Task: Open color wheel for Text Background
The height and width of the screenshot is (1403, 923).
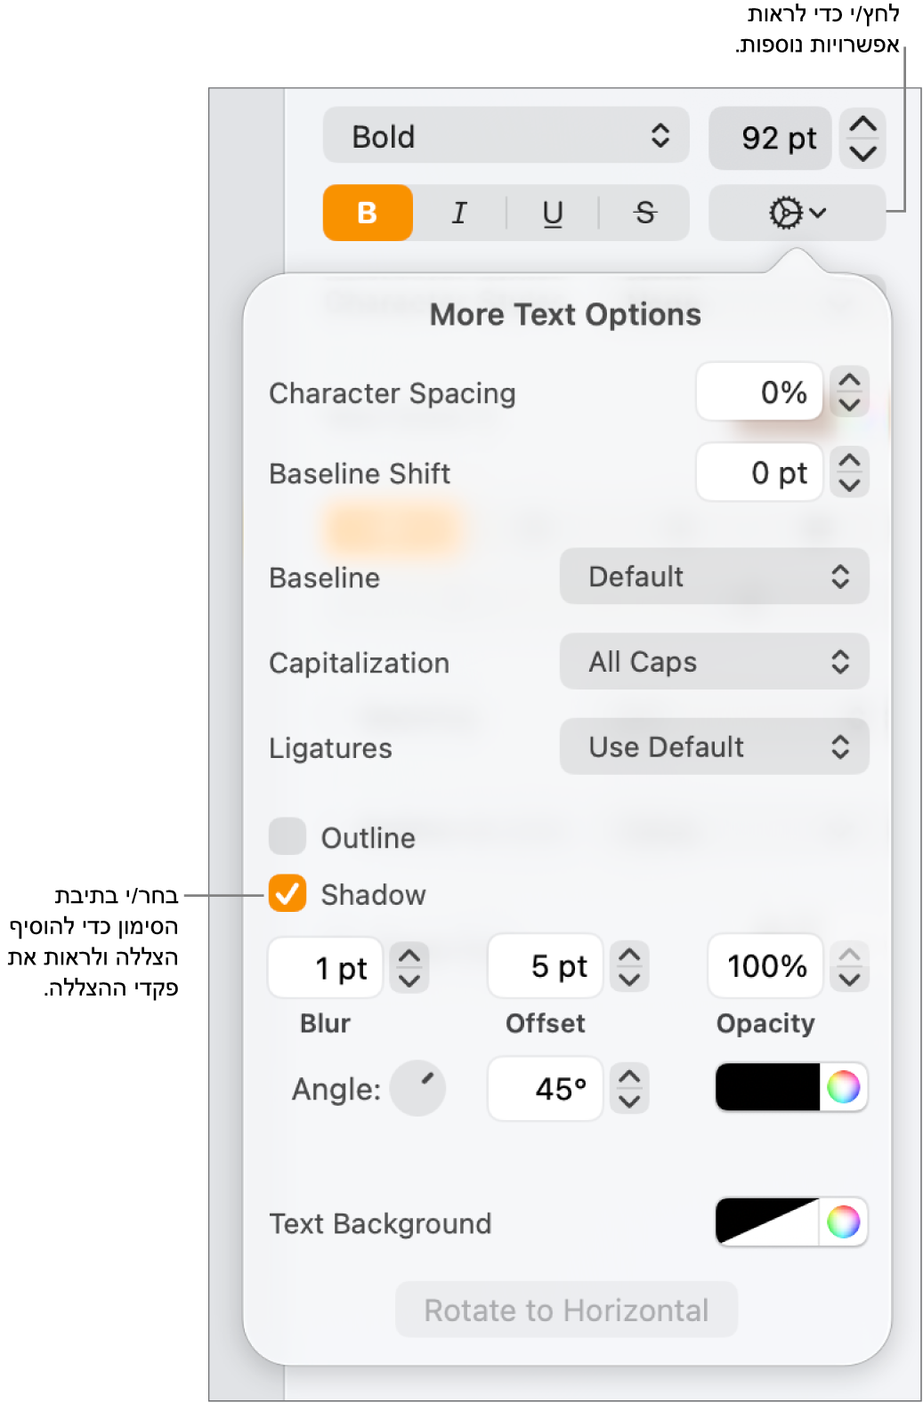Action: coord(843,1222)
